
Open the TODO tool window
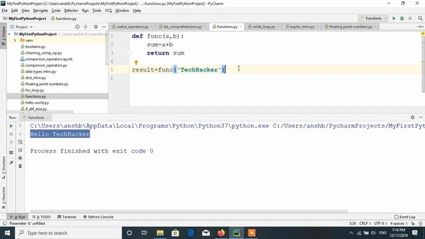pyautogui.click(x=41, y=217)
